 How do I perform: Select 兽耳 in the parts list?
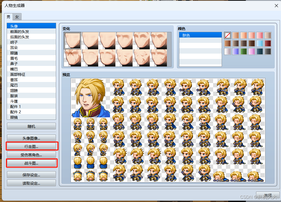pyautogui.click(x=31, y=80)
